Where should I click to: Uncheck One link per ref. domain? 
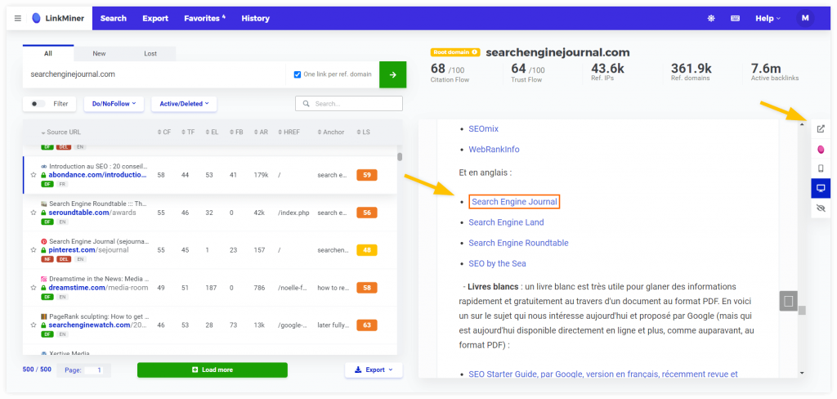point(298,74)
